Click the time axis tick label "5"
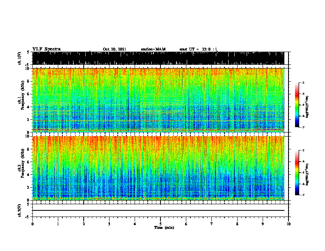 click(x=160, y=224)
